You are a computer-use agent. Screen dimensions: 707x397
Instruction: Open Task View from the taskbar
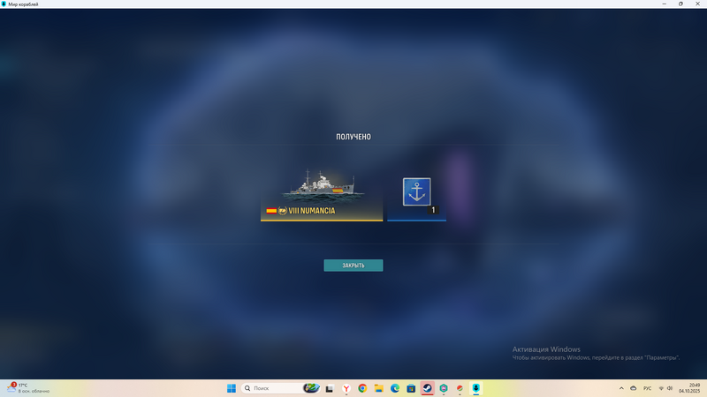[330, 388]
